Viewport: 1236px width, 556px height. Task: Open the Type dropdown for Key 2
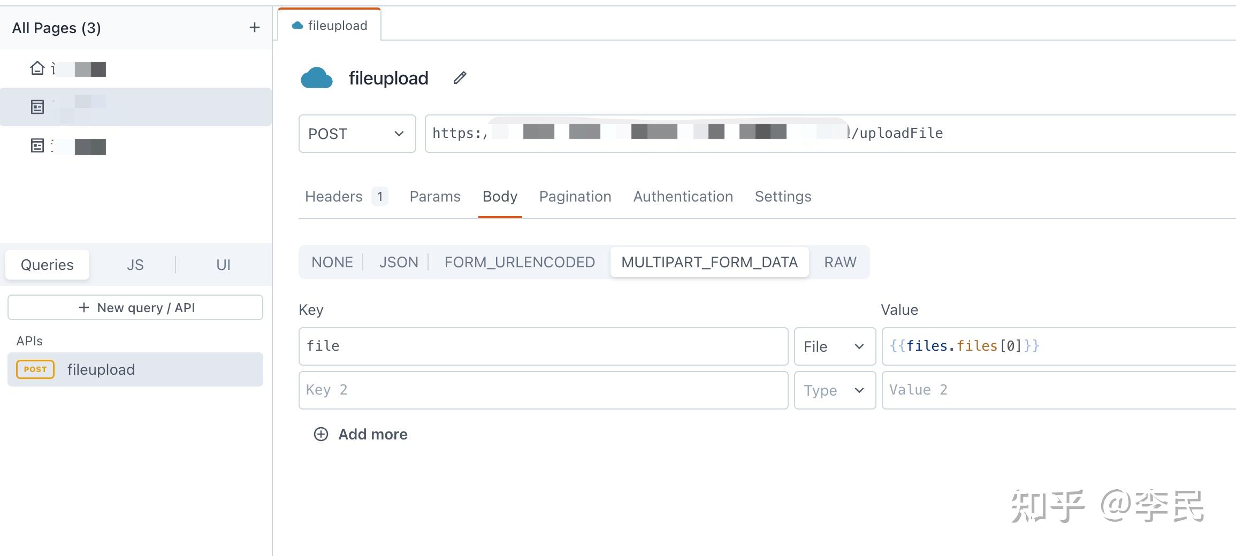834,390
